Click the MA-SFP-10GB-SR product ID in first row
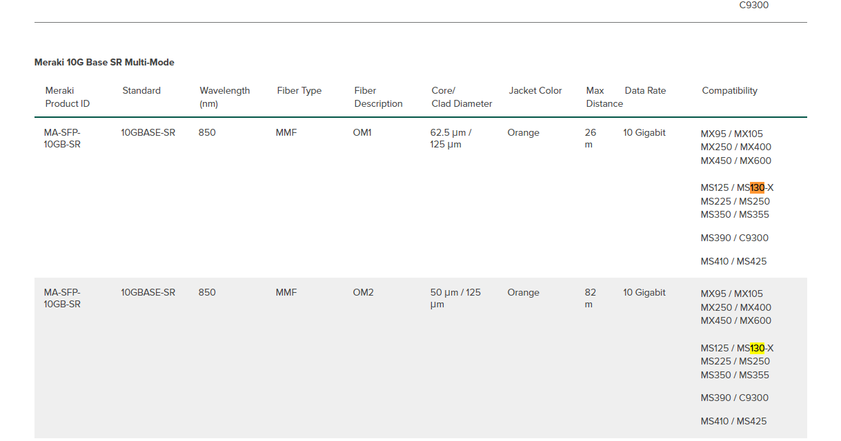Viewport: 841px width, 441px height. tap(62, 138)
